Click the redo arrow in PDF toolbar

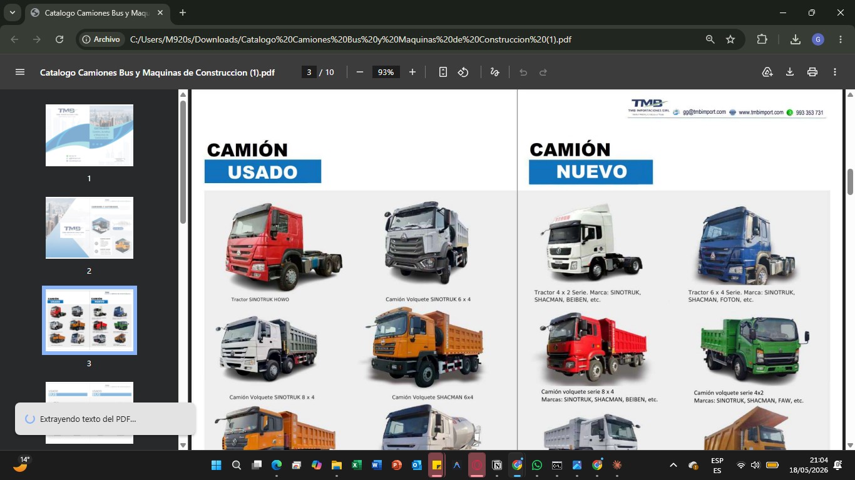[x=543, y=72]
